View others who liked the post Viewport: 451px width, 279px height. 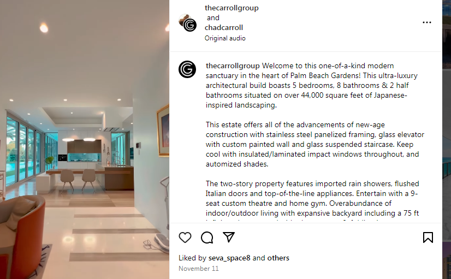[278, 258]
